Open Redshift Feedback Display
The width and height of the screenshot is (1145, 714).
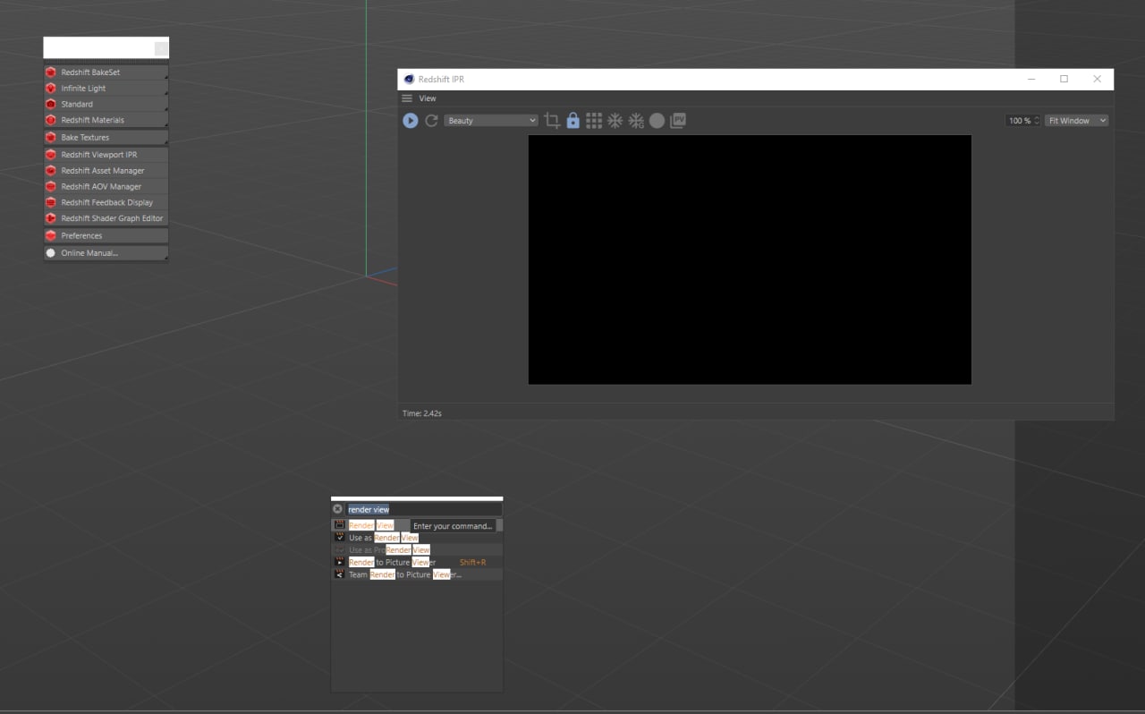click(x=106, y=202)
